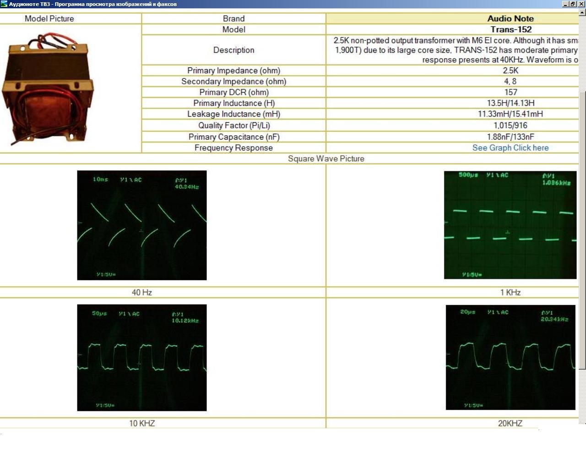Click the scroll up arrow

(582, 12)
